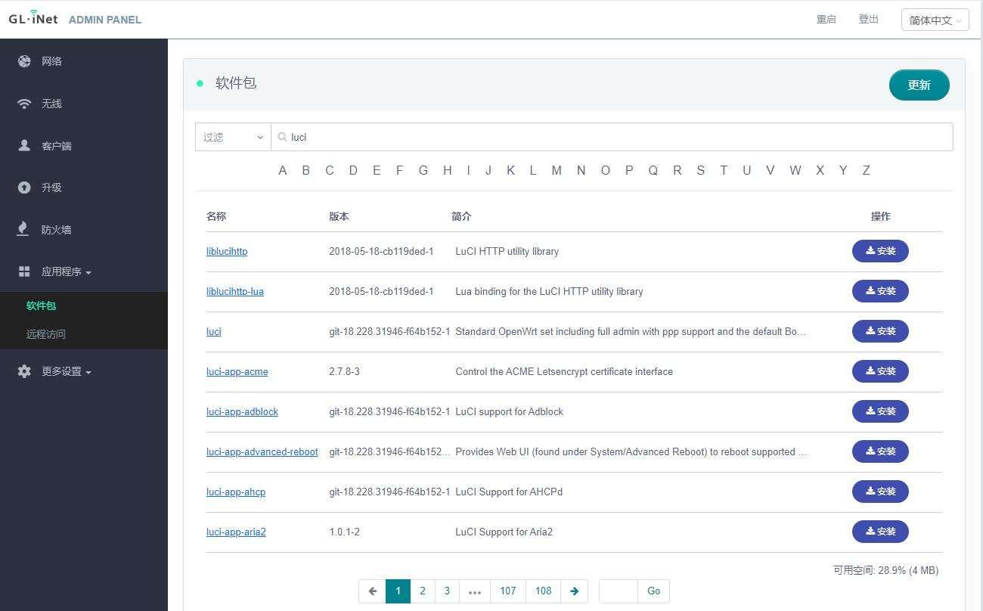Click 登出 in the top bar

(x=869, y=20)
